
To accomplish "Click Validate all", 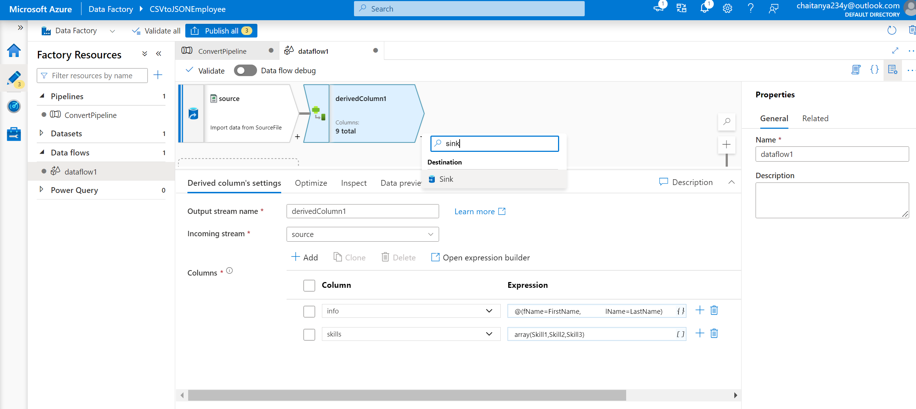I will pyautogui.click(x=156, y=31).
